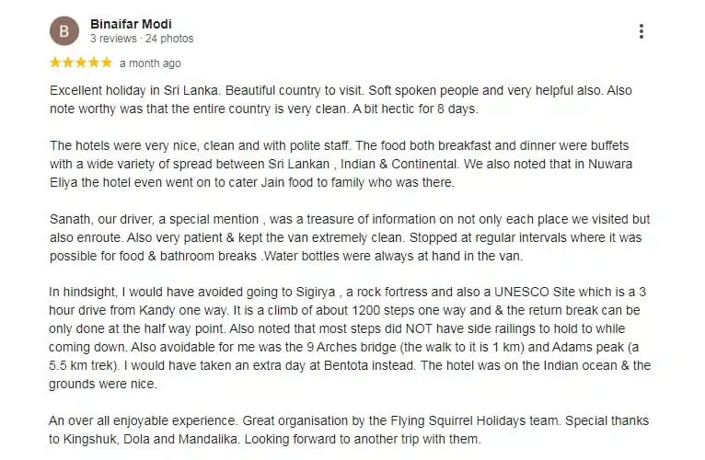This screenshot has width=705, height=460.
Task: Click the second gold rating star
Action: pos(68,63)
